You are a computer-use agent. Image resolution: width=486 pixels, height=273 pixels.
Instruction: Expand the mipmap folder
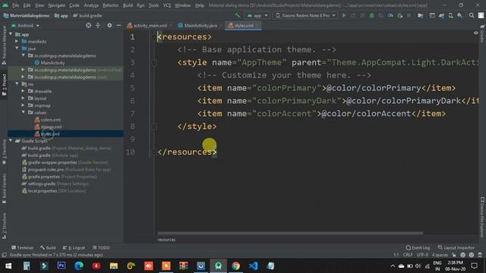point(23,105)
